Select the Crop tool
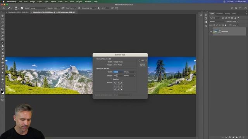This screenshot has height=139, width=248. coord(3,29)
